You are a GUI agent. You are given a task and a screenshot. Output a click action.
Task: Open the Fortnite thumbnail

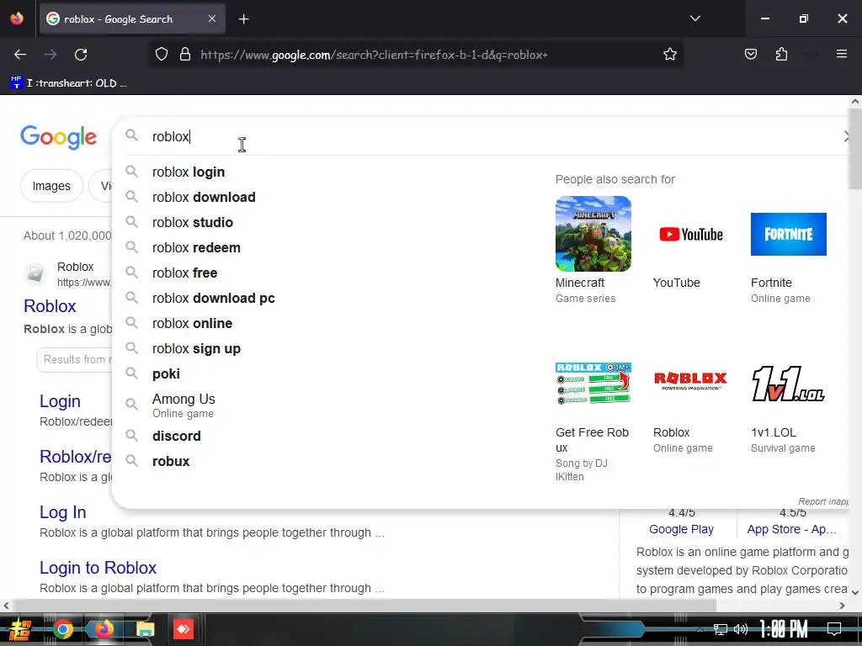pos(788,234)
